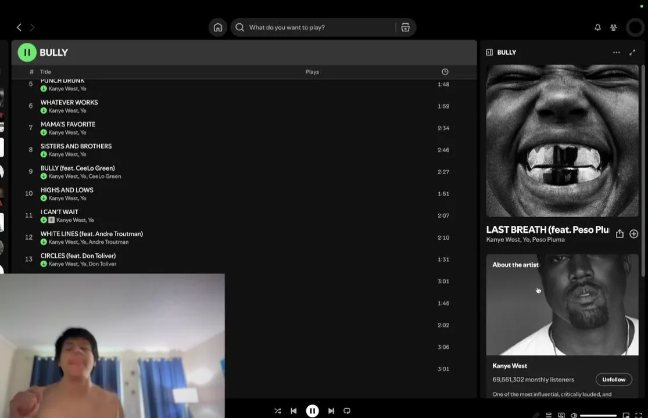Open the Home page
The height and width of the screenshot is (418, 648).
coord(218,27)
